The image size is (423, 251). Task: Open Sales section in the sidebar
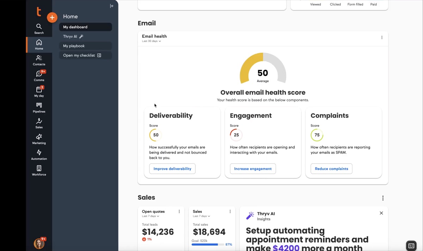39,123
